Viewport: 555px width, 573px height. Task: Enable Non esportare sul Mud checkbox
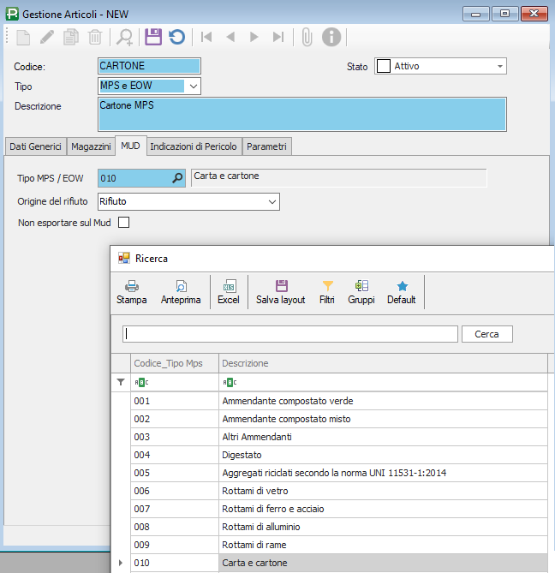(123, 223)
